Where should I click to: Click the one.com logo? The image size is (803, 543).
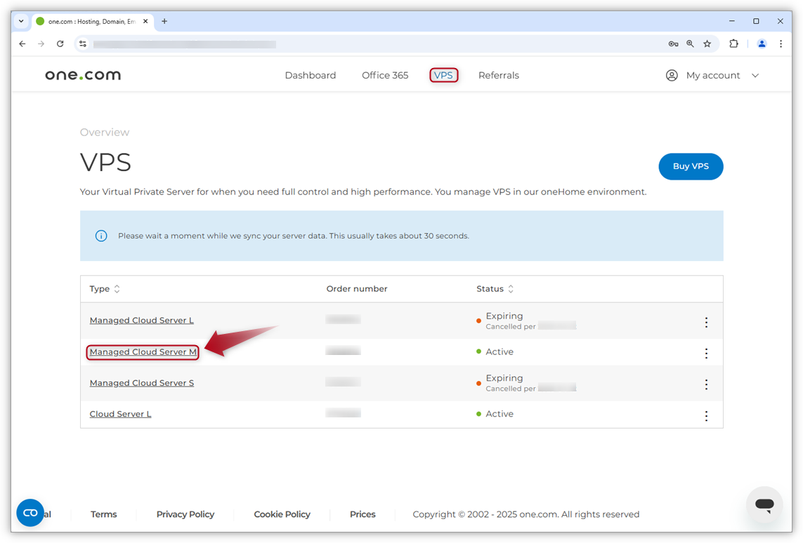click(82, 74)
